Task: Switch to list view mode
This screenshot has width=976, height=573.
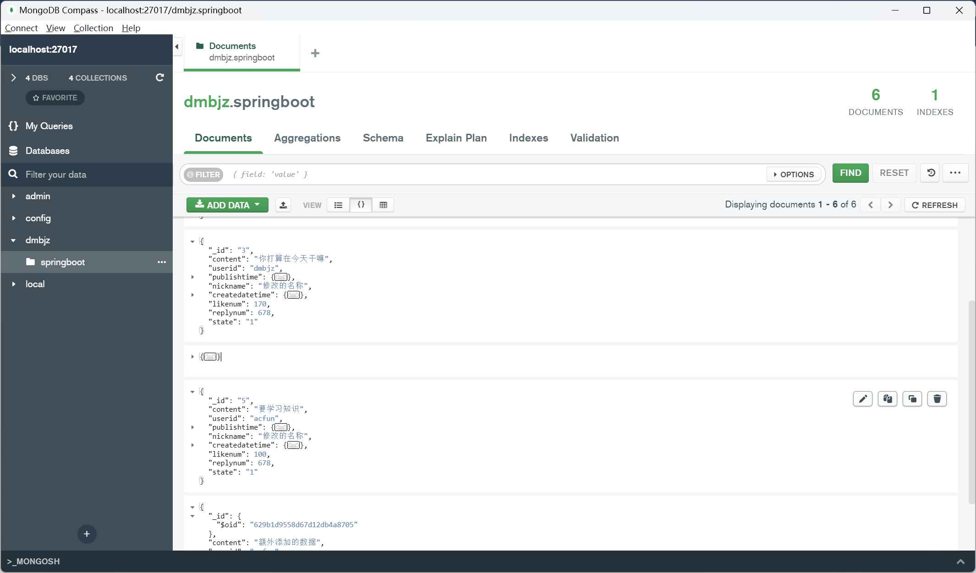Action: 338,205
